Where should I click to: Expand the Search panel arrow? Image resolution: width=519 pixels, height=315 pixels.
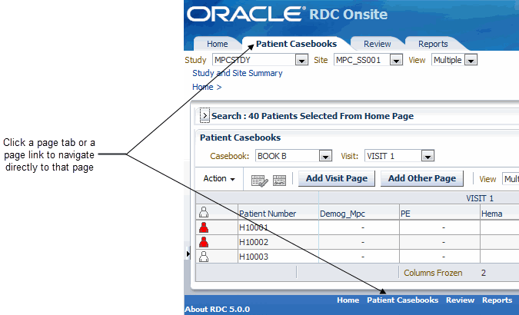205,115
